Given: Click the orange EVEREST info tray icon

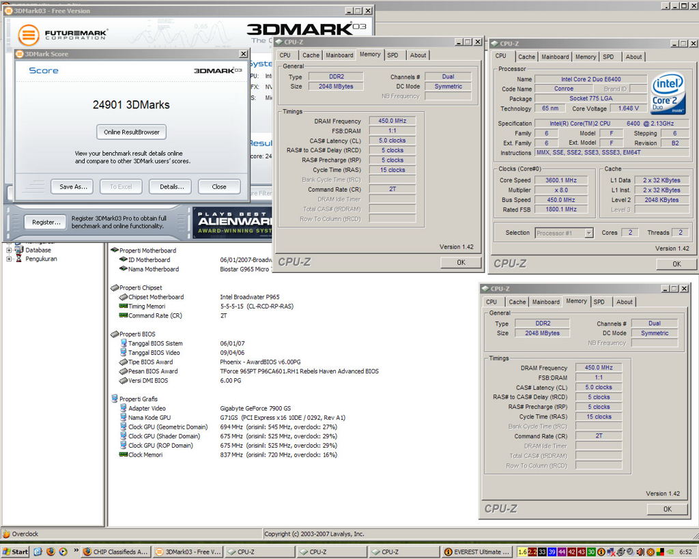Looking at the screenshot, I should [601, 552].
